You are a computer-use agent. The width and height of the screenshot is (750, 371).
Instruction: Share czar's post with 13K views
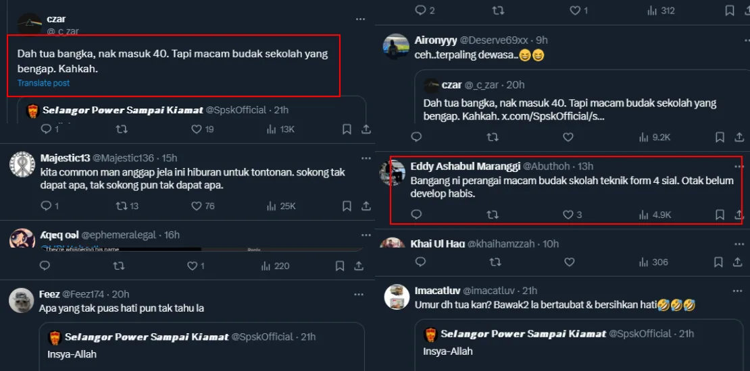tap(366, 129)
